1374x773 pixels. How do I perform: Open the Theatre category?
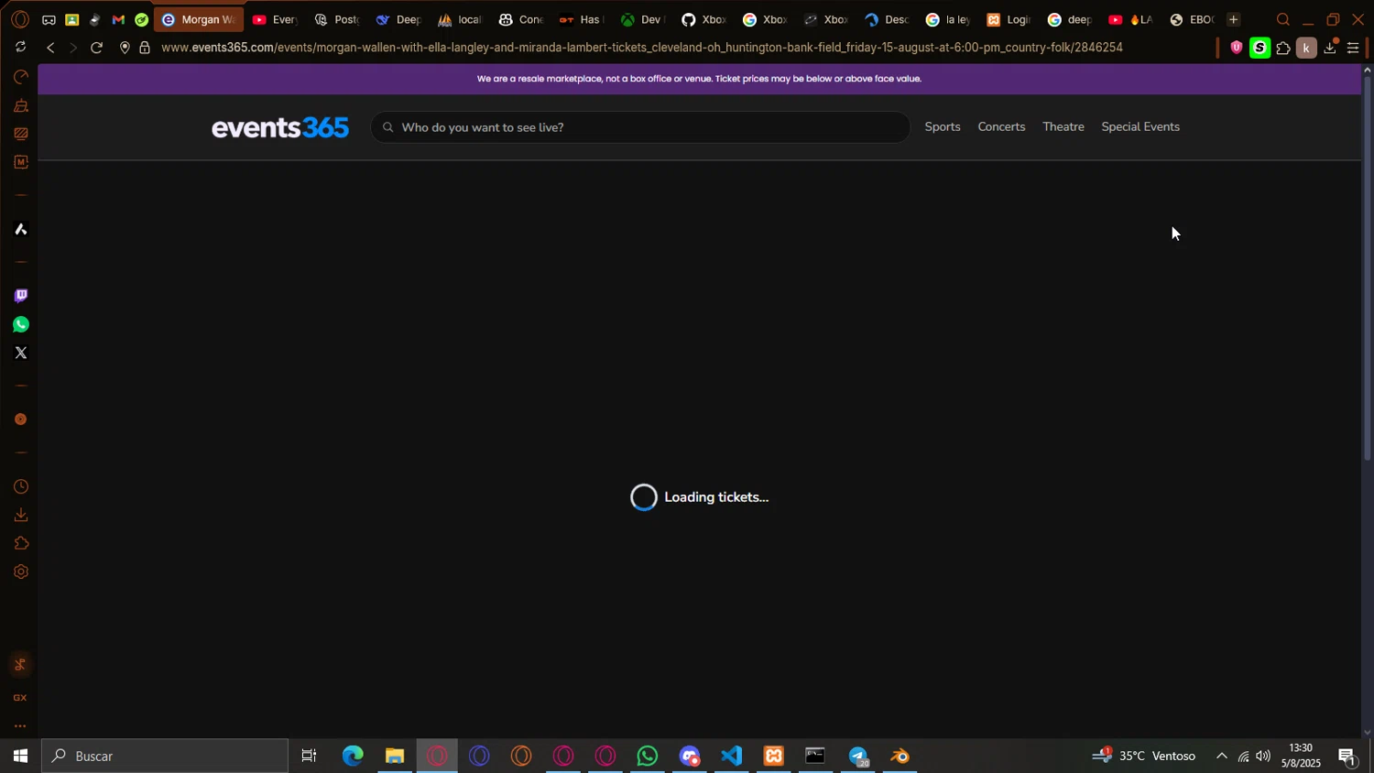point(1063,127)
